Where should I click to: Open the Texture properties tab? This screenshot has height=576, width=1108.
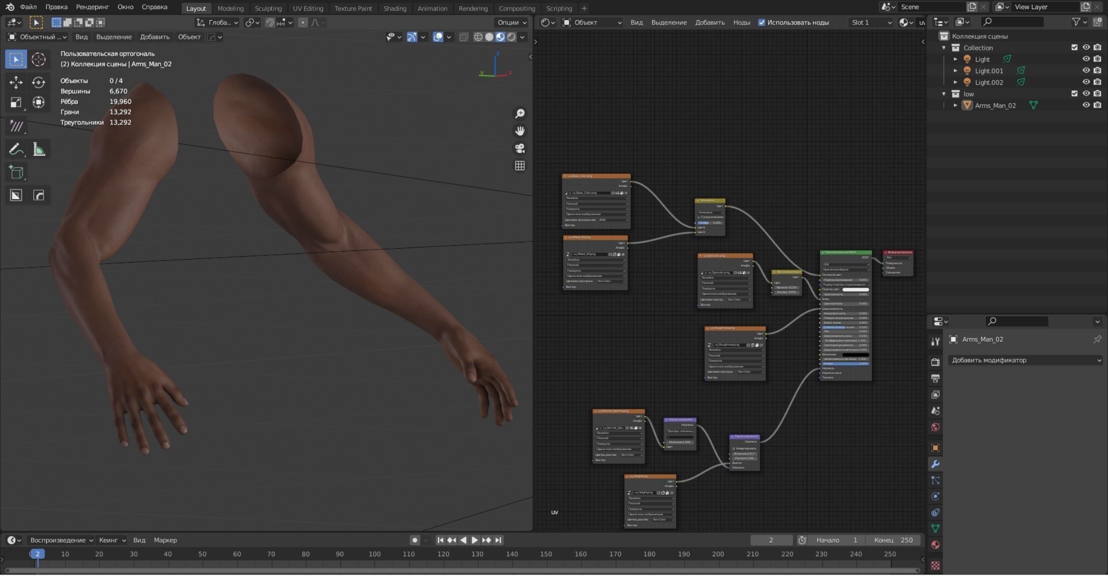pyautogui.click(x=935, y=565)
